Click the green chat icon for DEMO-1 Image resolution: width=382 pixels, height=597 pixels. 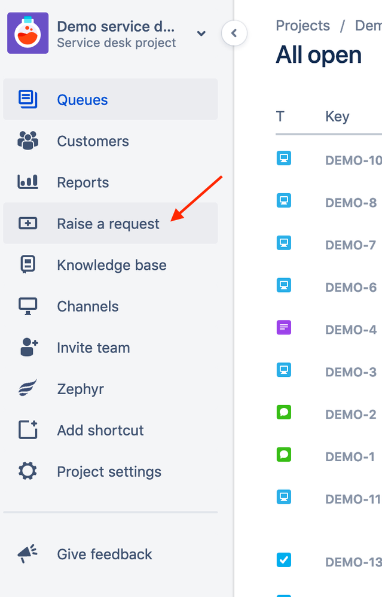click(x=283, y=454)
